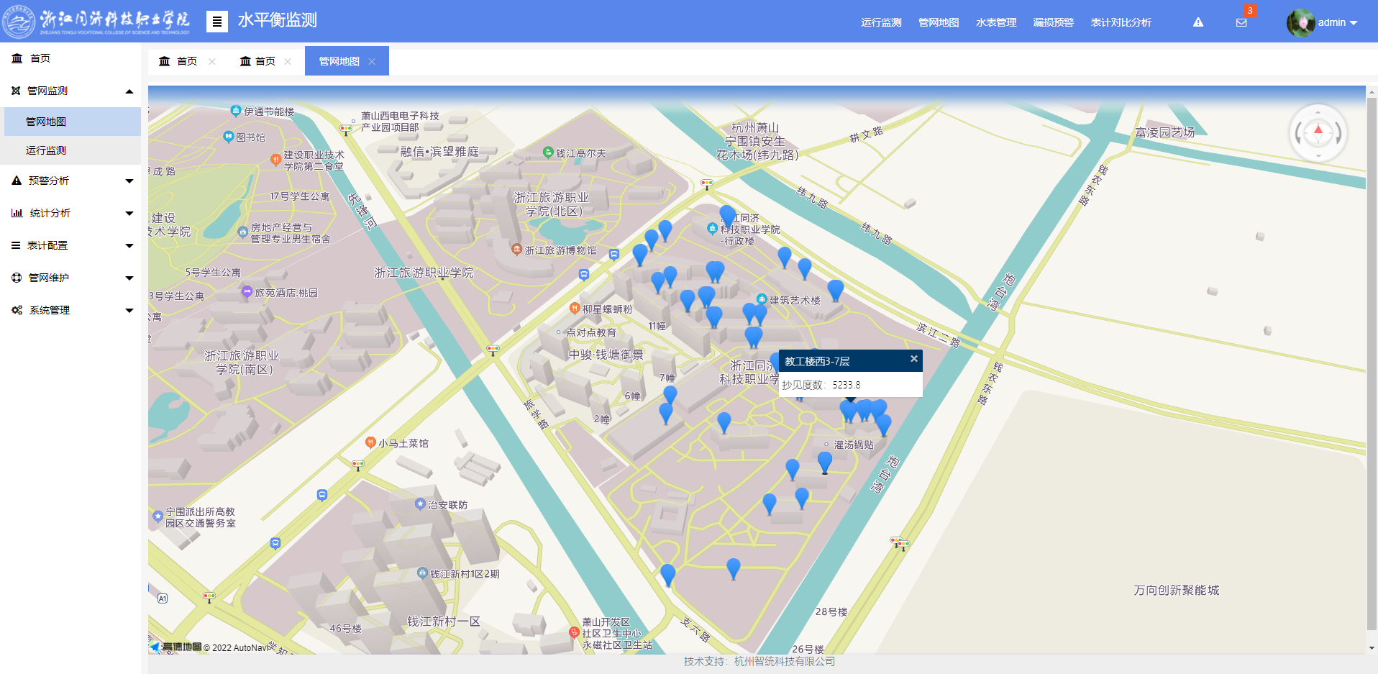The image size is (1378, 674).
Task: Click the map compass rotation control
Action: (x=1318, y=133)
